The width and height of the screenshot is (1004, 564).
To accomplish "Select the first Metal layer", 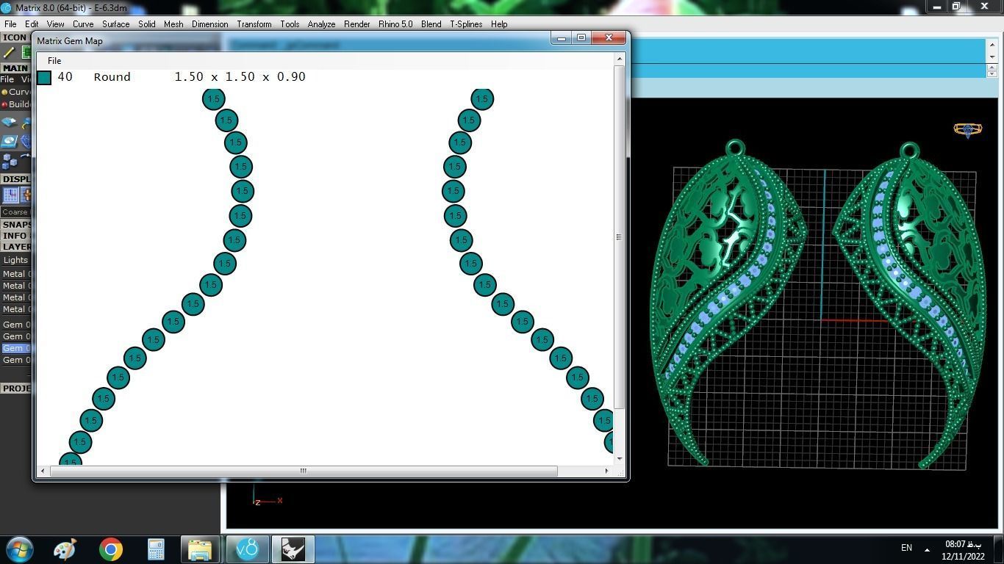I will pos(15,274).
